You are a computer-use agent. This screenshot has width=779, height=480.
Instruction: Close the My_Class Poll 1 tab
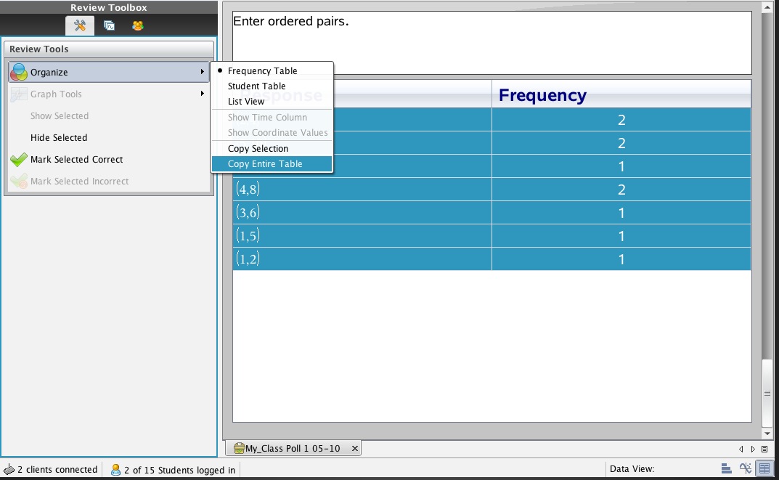[354, 449]
